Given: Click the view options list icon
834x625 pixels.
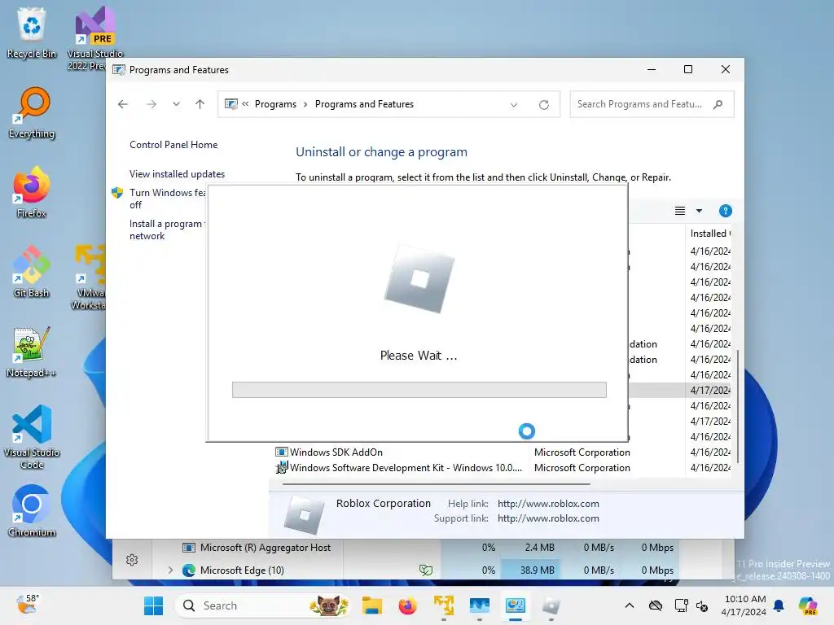Looking at the screenshot, I should (x=680, y=211).
